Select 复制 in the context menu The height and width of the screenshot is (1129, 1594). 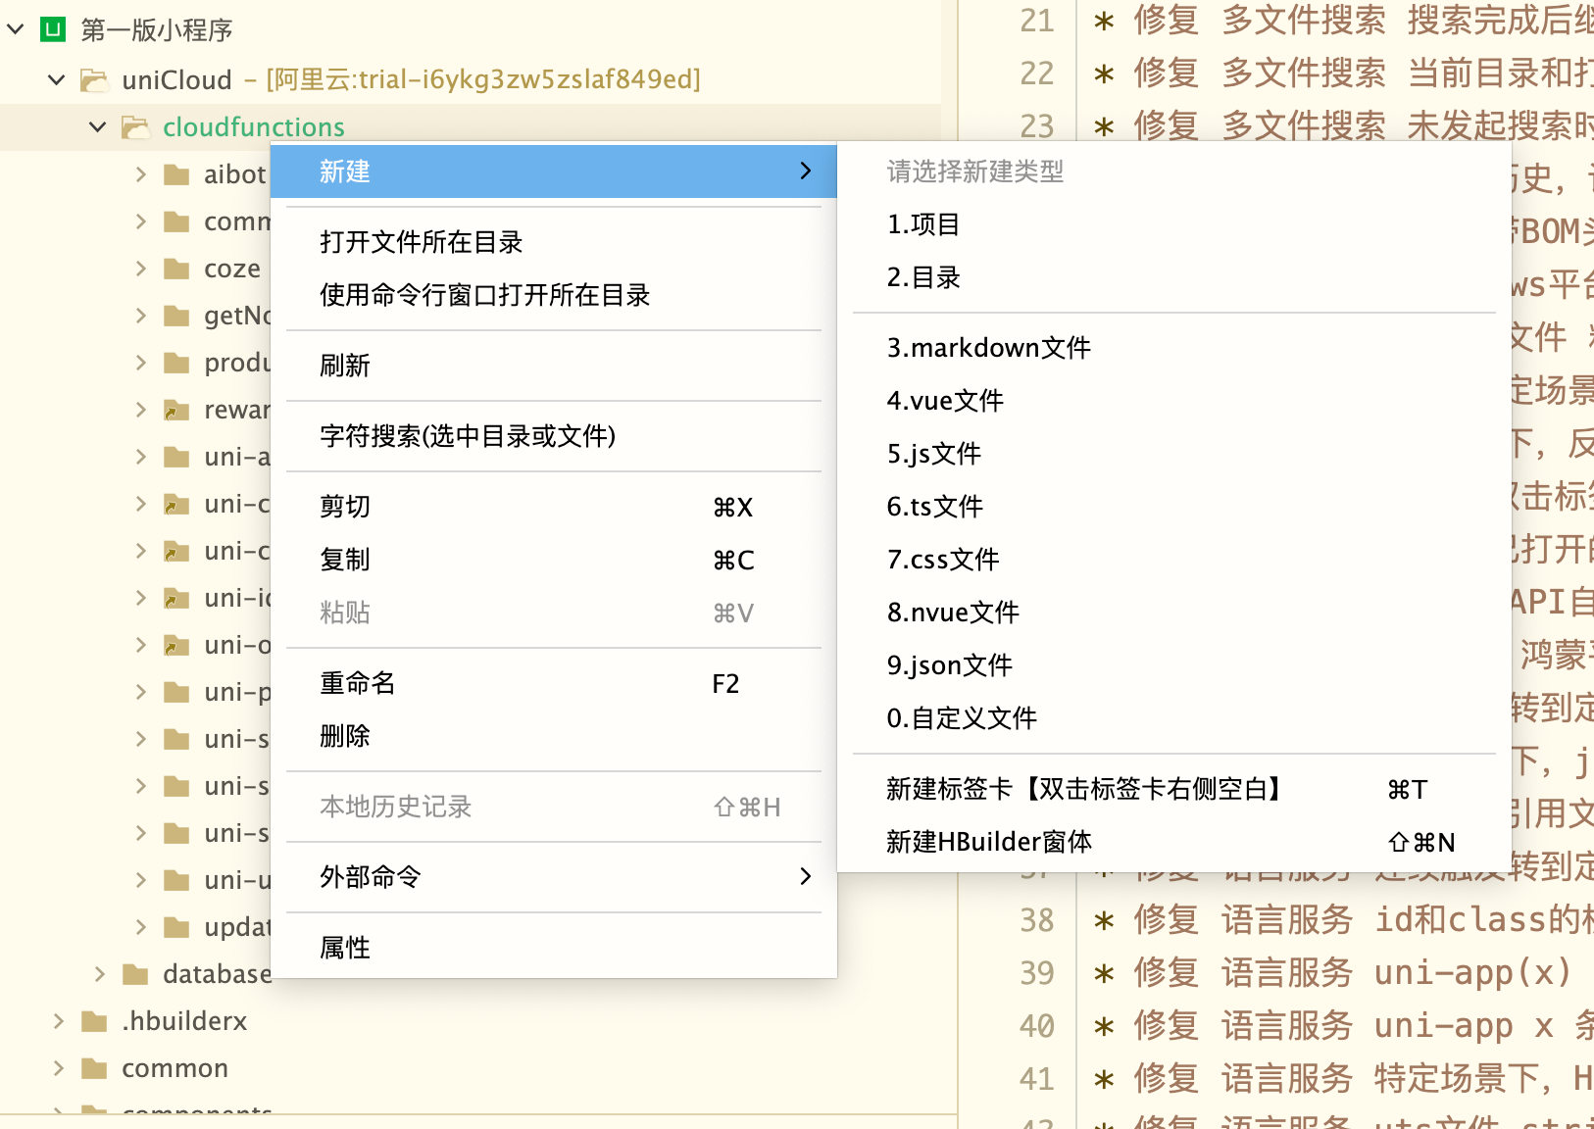pos(345,560)
